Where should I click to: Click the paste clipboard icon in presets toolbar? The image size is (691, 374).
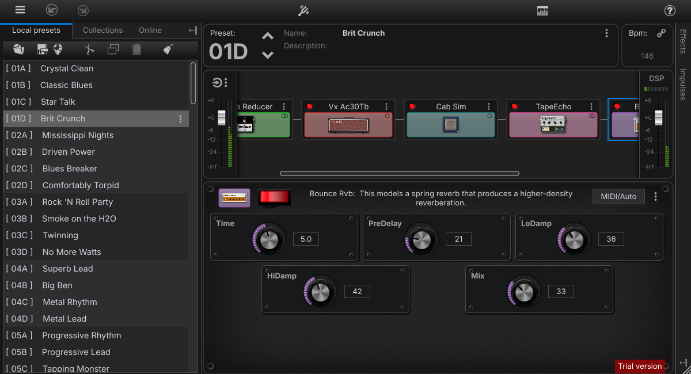click(136, 49)
